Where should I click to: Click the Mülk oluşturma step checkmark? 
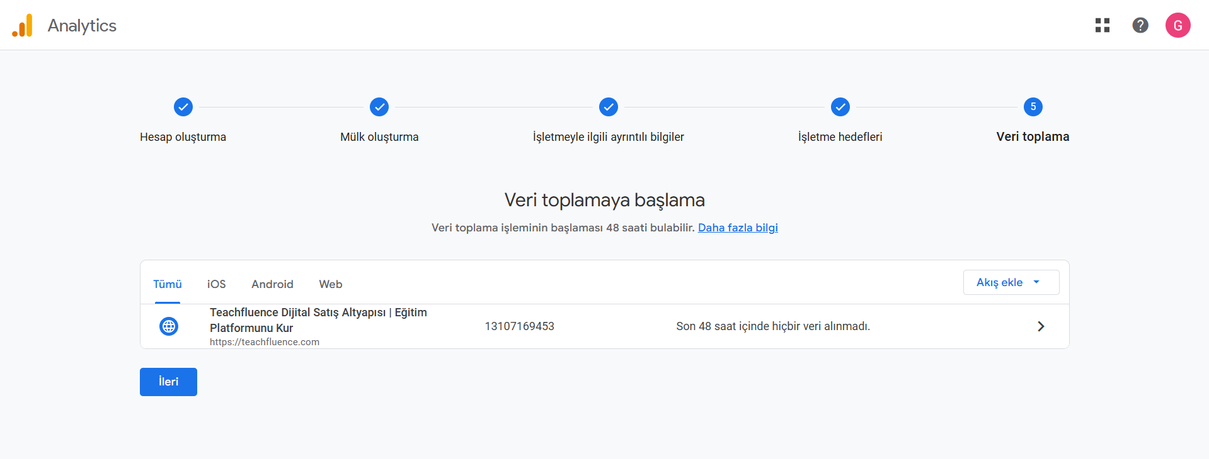[x=379, y=107]
